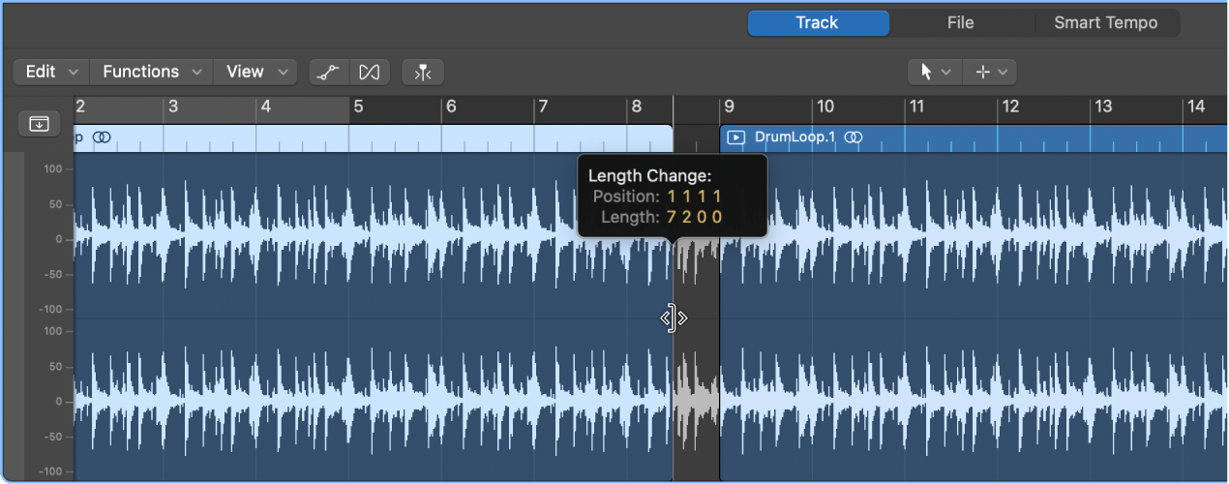1229x484 pixels.
Task: Open the Smart Tempo tab
Action: pos(1105,23)
